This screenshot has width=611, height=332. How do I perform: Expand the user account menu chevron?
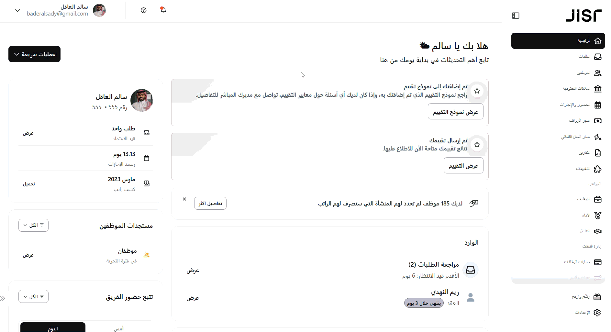18,10
